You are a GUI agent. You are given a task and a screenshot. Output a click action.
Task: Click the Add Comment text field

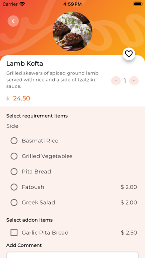(72, 255)
